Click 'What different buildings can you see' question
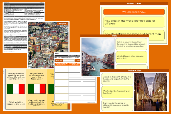The height and width of the screenshot is (114, 171). pos(36,76)
